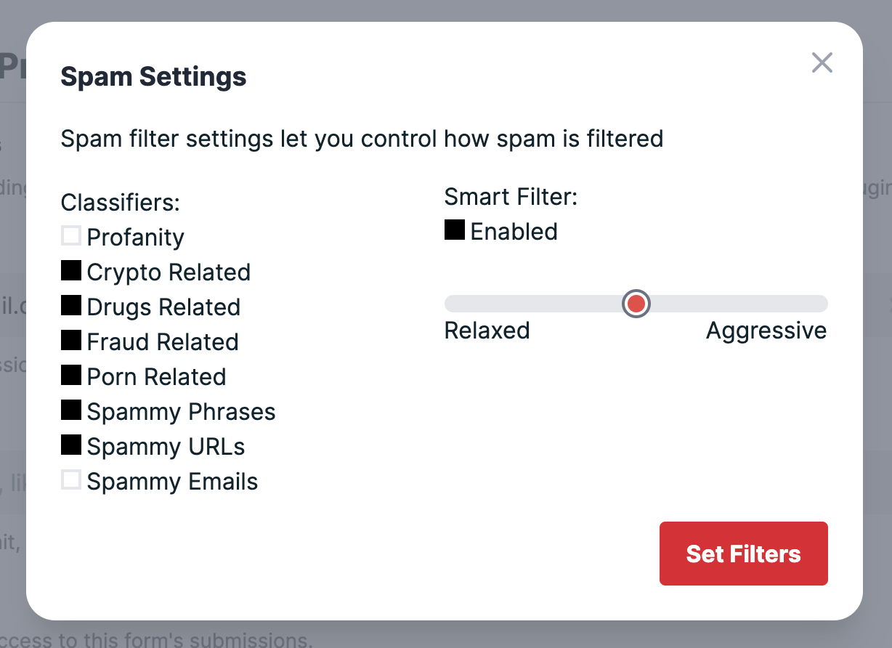Disable the Porn Related checkbox
Viewport: 892px width, 648px height.
[71, 376]
